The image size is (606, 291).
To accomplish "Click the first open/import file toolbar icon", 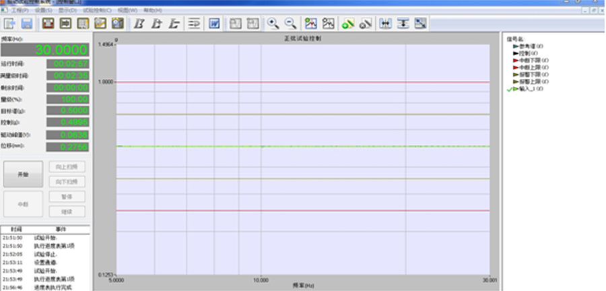I will pyautogui.click(x=11, y=24).
